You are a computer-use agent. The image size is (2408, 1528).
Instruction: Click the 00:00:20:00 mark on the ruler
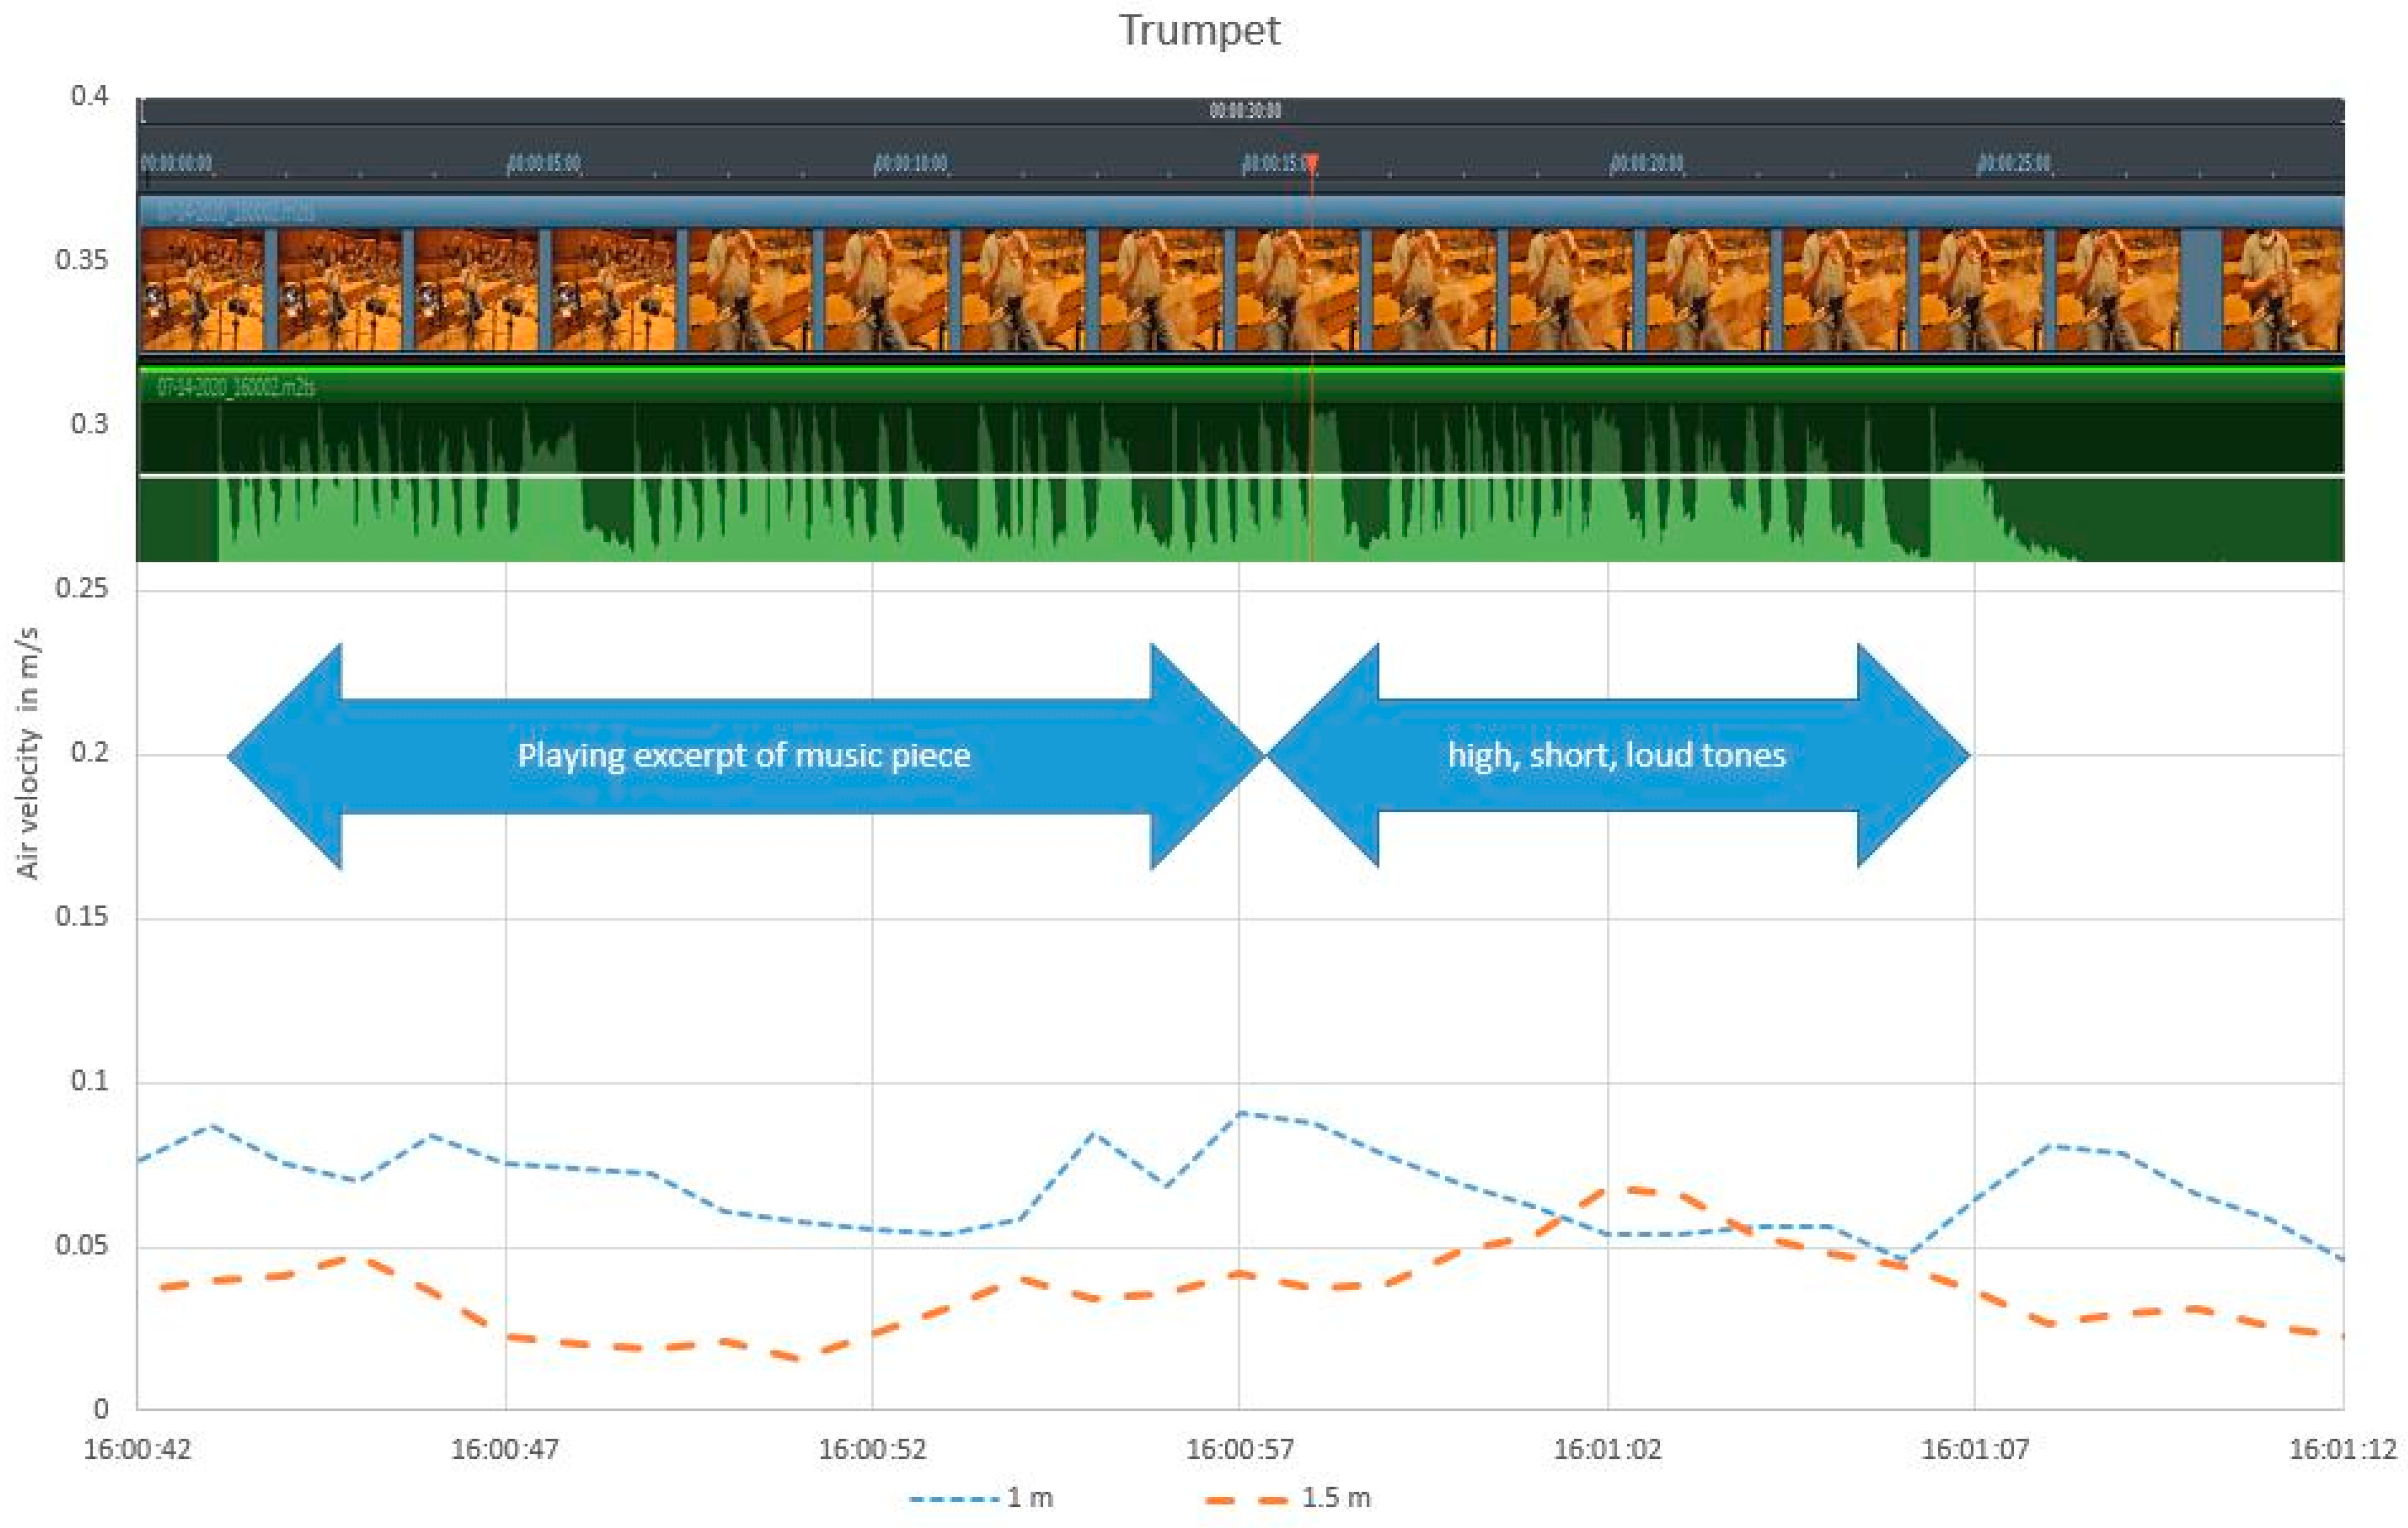pyautogui.click(x=1647, y=163)
